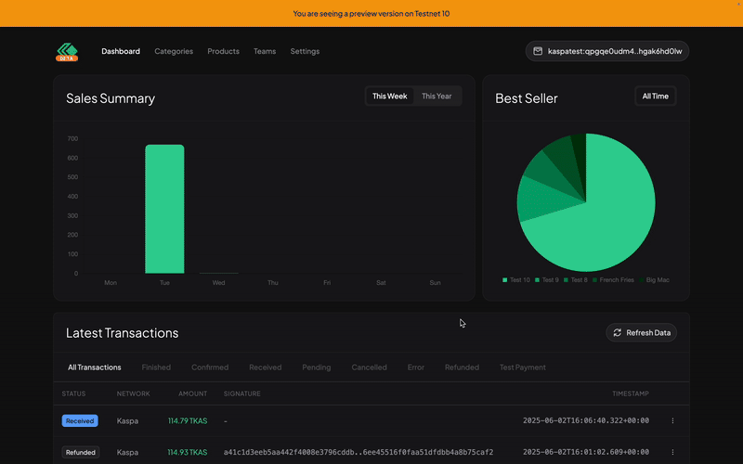Screen dimensions: 743x464
Task: Filter transactions by the Pending tab
Action: (316, 367)
